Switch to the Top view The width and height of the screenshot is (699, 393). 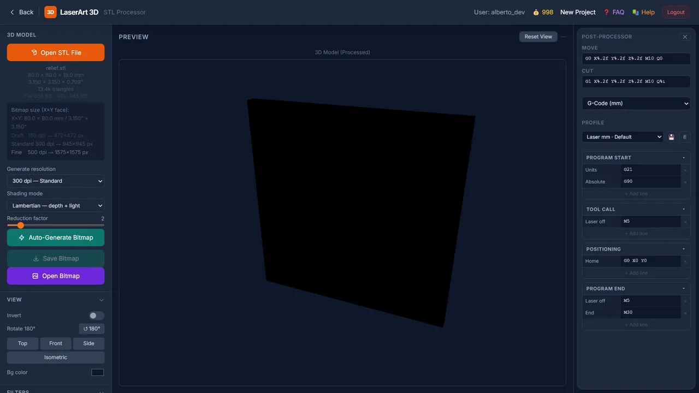pos(22,343)
